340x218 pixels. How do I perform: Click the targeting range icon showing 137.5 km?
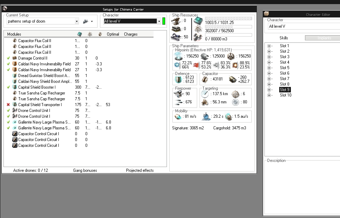(205, 94)
